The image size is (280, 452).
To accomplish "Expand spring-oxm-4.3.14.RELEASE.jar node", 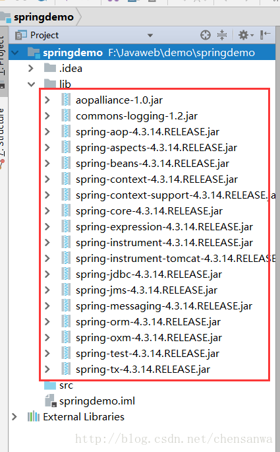I will 47,338.
